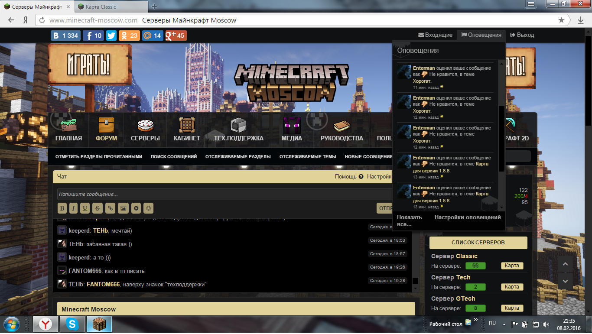Open the Карта for Сервер GTech
Screen dimensions: 592x334
click(x=512, y=308)
